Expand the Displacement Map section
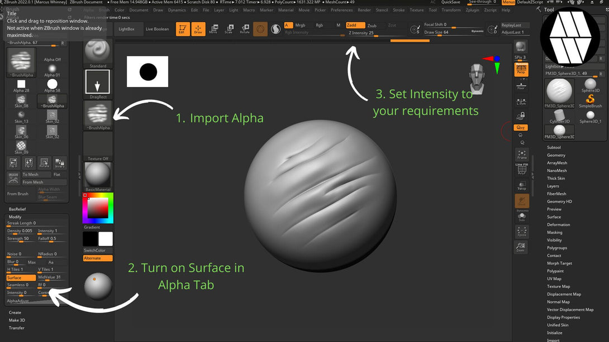The height and width of the screenshot is (342, 609). pyautogui.click(x=564, y=294)
